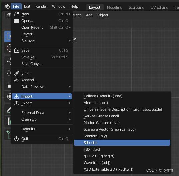Screen dimensions: 179x176
Task: Click the New file icon
Action: click(17, 14)
